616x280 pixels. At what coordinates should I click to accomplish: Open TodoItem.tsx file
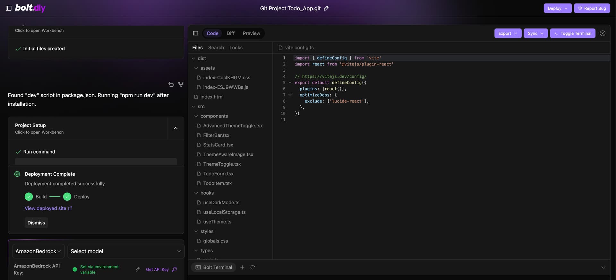230,183
